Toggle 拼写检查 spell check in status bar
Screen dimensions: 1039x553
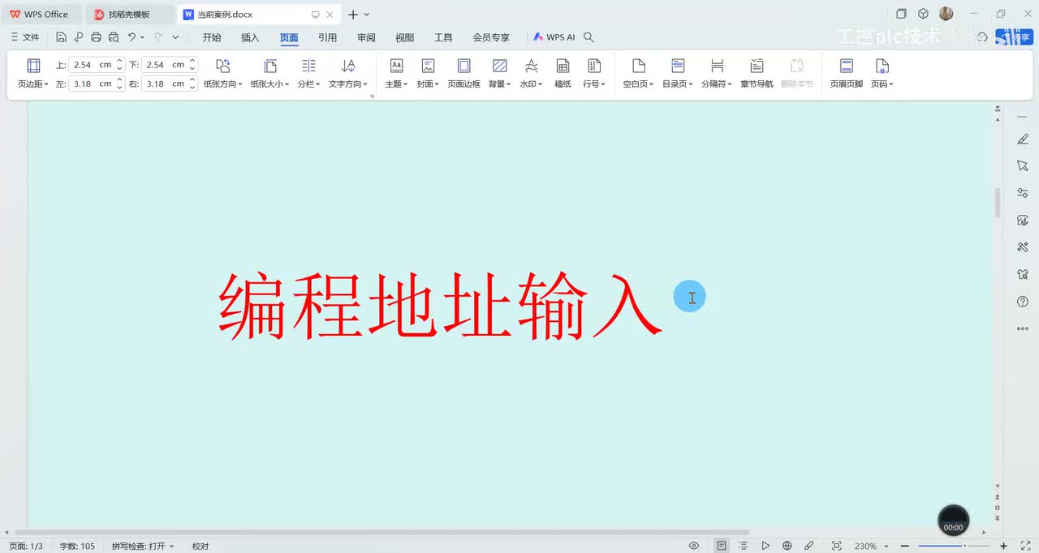pos(143,546)
